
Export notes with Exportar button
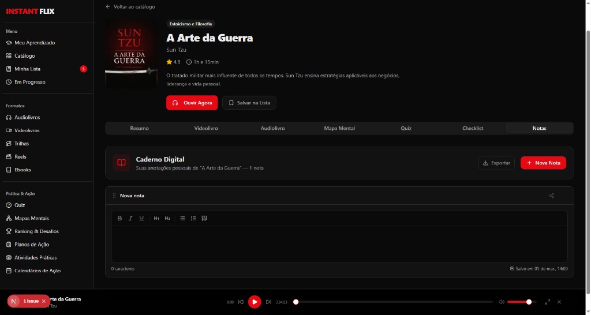496,163
